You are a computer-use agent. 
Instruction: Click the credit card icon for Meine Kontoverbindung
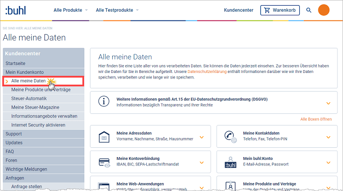[104, 163]
